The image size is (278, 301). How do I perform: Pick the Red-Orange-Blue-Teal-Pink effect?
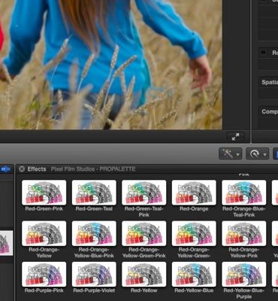pos(244,193)
